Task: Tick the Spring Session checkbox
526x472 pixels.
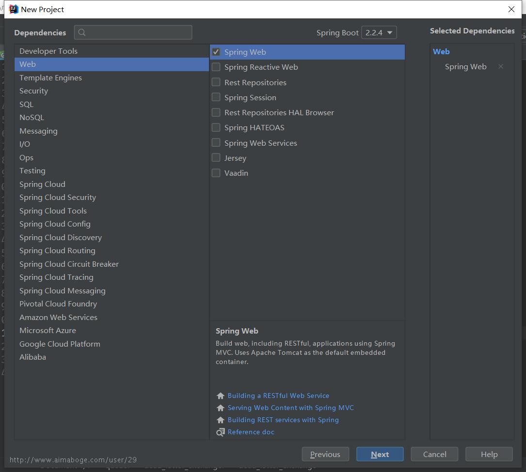Action: tap(216, 97)
